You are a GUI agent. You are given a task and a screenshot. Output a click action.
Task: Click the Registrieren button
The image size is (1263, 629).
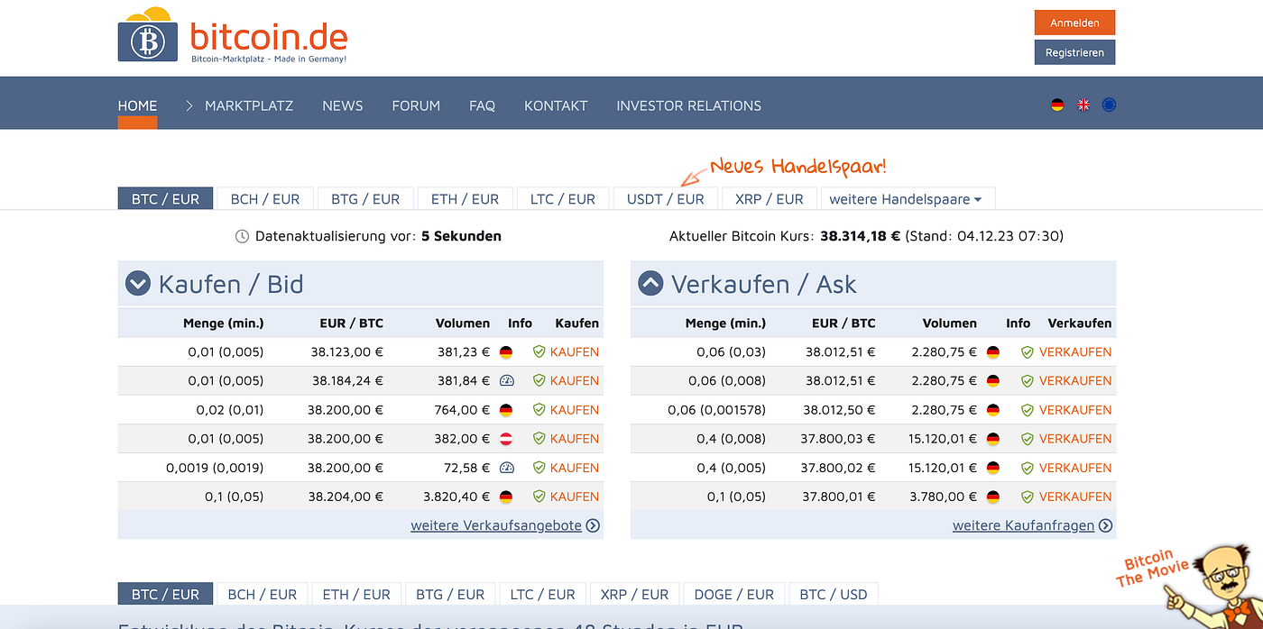(x=1074, y=51)
